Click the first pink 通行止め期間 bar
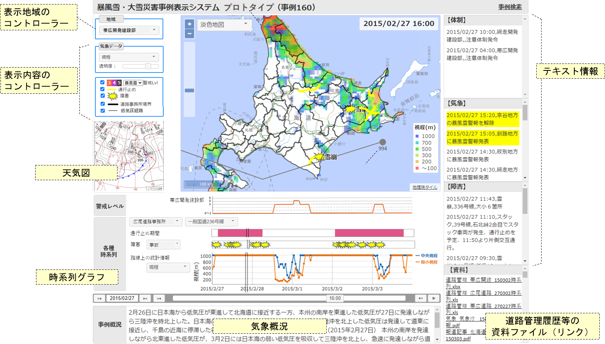This screenshot has width=605, height=344. coord(240,233)
